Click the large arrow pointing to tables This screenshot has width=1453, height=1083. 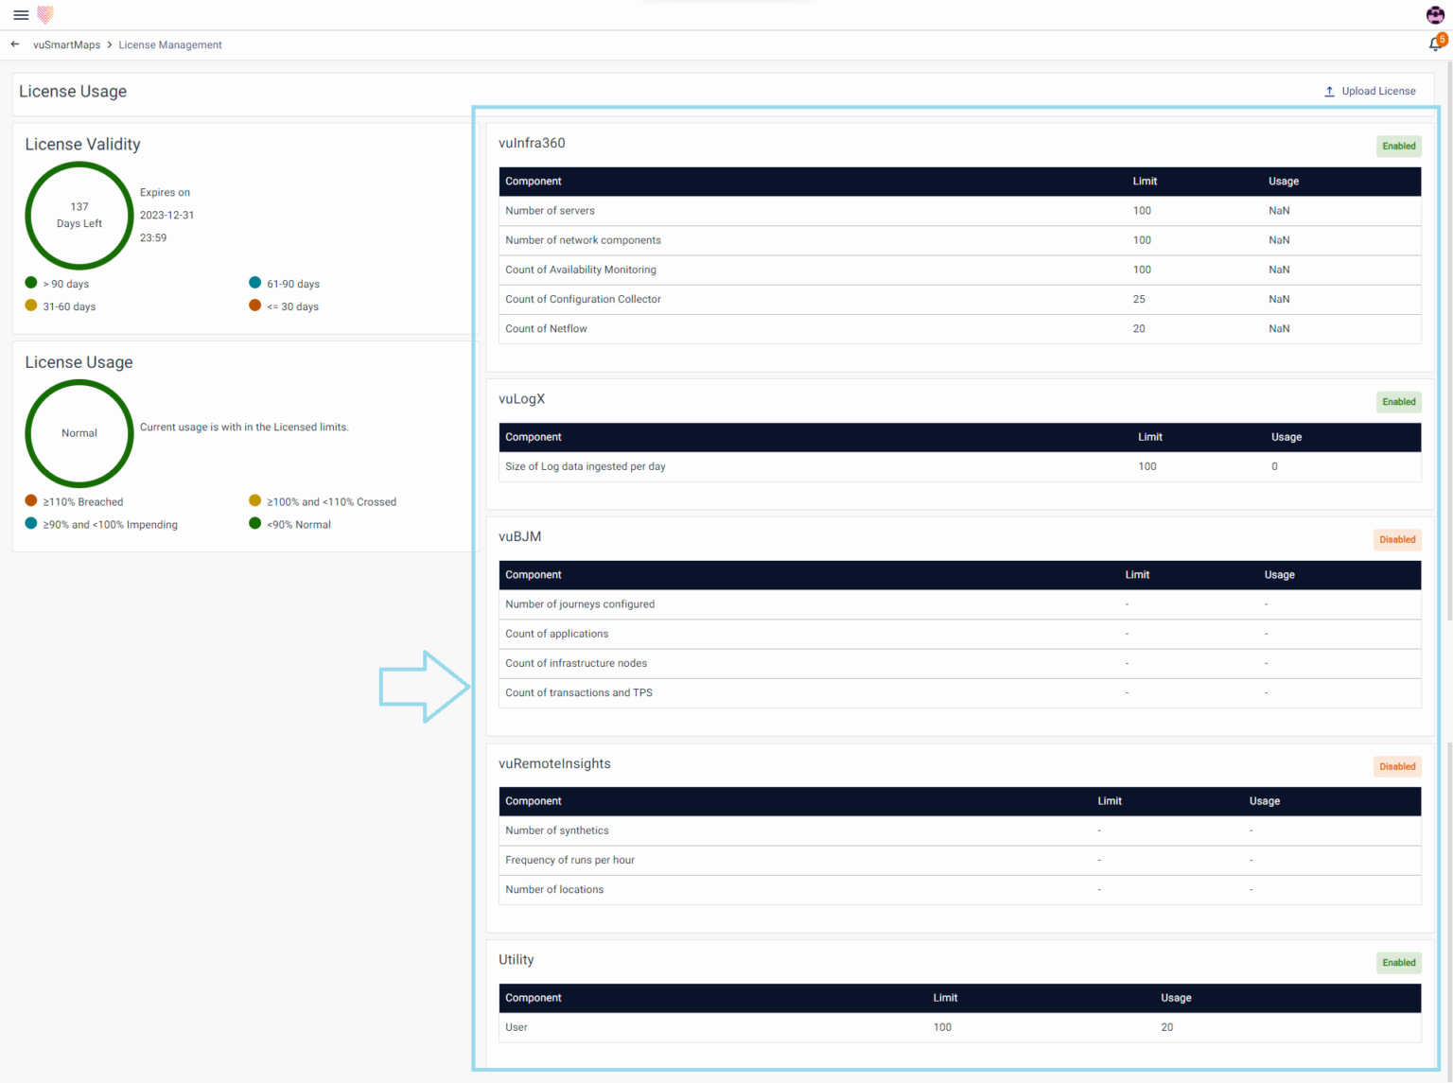(423, 687)
